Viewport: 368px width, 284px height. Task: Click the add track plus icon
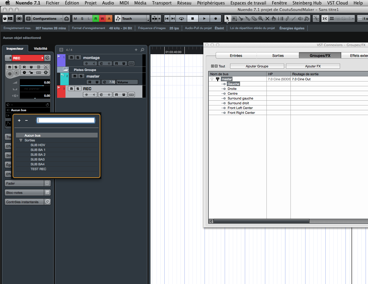[136, 50]
